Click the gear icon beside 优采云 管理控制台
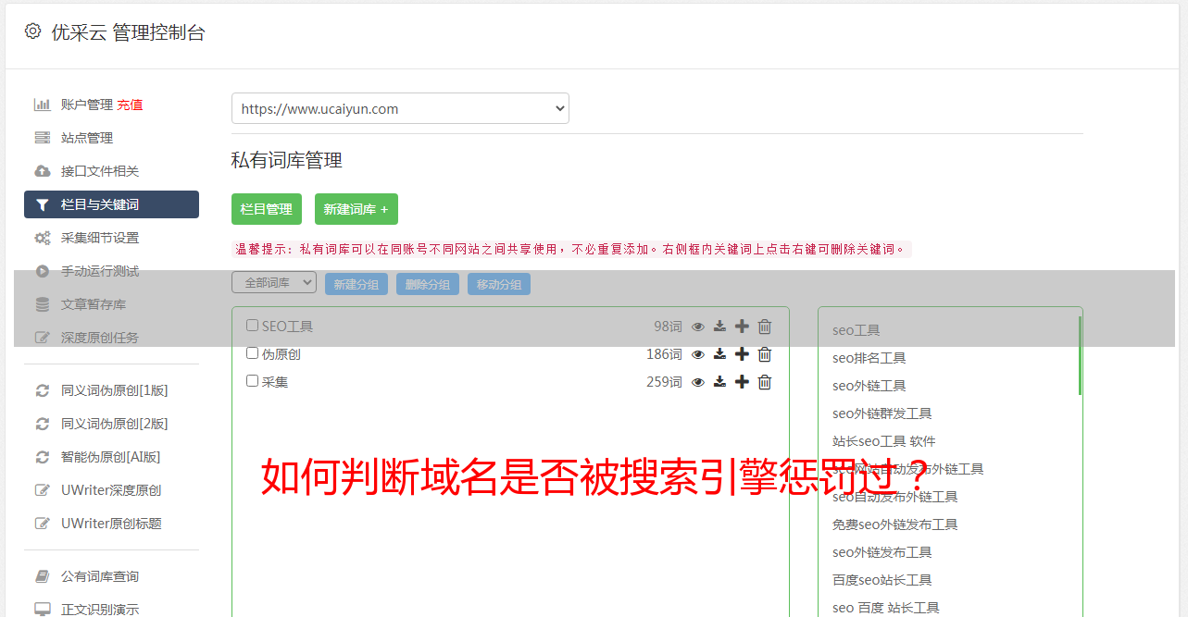The width and height of the screenshot is (1188, 617). tap(33, 31)
